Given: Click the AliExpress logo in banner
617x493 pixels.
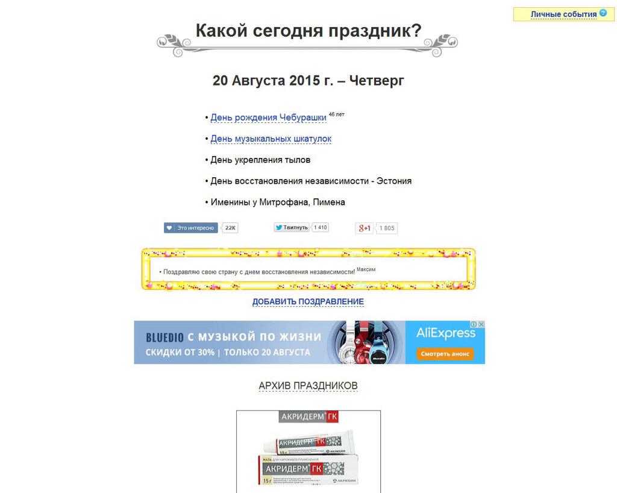Looking at the screenshot, I should point(446,333).
